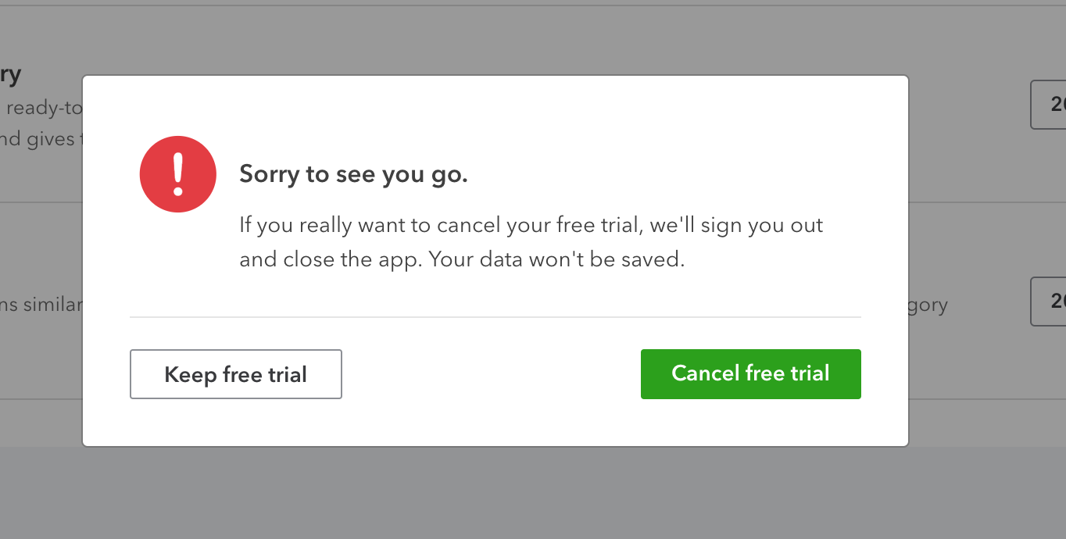
Task: Click empty white space between the two buttons
Action: coord(491,374)
